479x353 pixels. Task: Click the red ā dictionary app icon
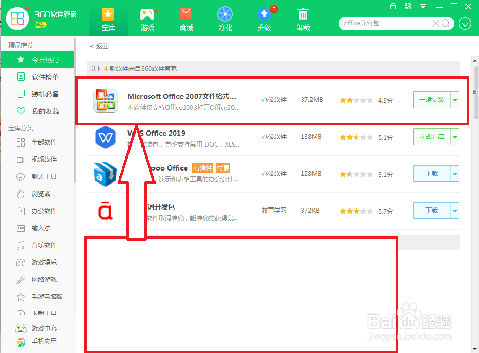click(x=106, y=210)
